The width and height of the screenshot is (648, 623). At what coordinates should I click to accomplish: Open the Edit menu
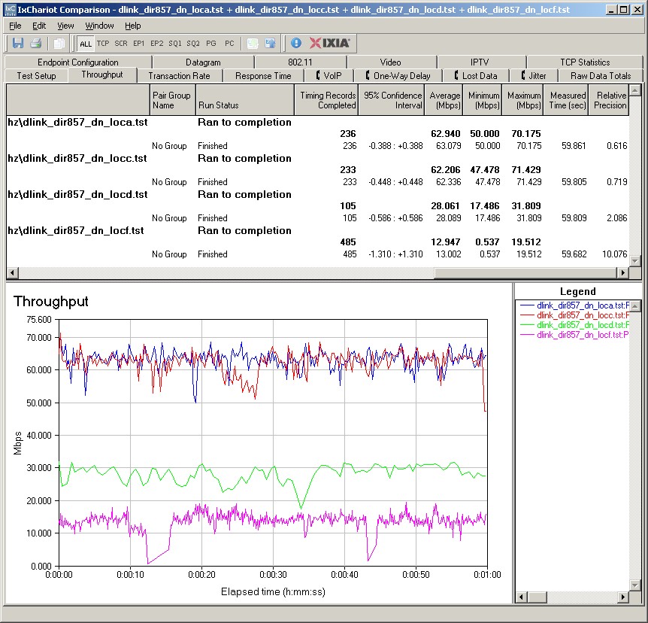pos(39,26)
